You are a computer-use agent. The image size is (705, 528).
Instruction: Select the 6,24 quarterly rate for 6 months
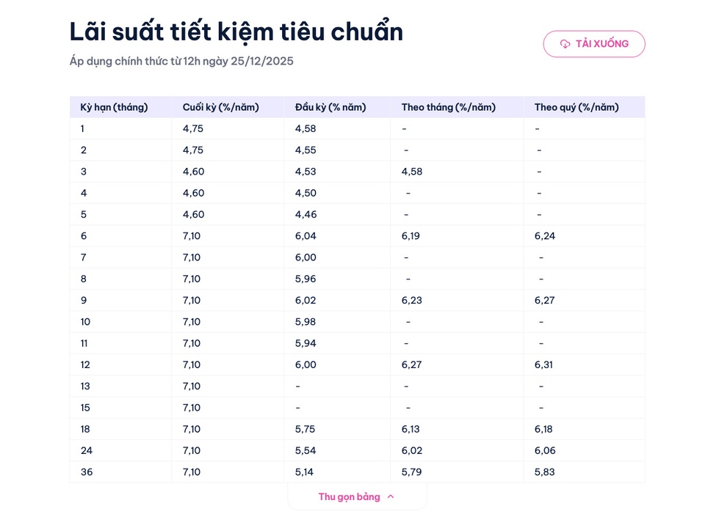(545, 236)
